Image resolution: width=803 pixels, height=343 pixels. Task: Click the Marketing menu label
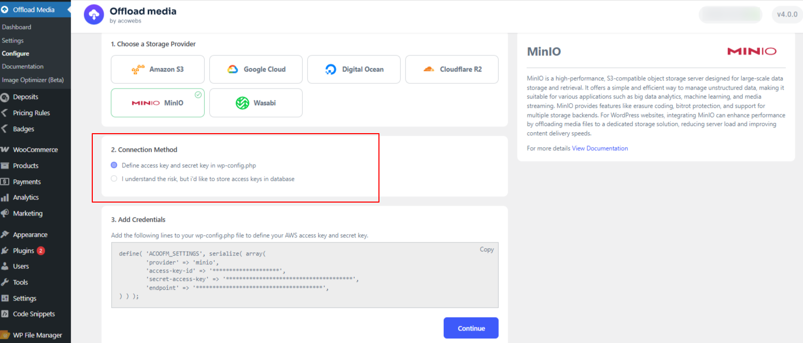(x=28, y=213)
